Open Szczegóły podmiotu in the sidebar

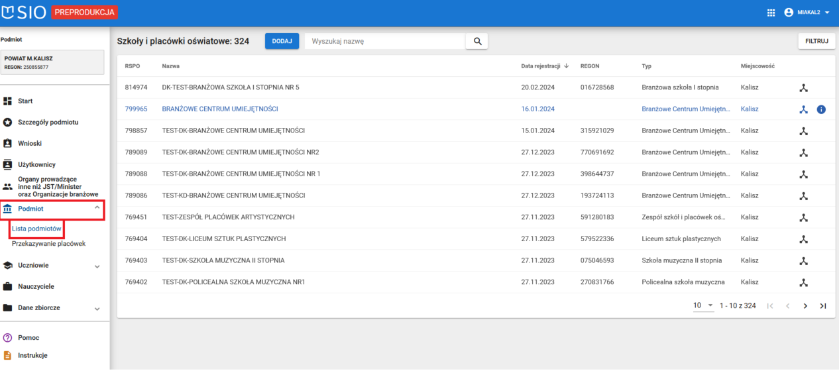coord(48,123)
